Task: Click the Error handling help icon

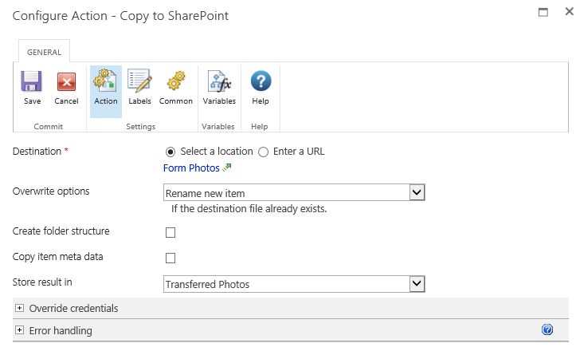Action: [x=547, y=329]
